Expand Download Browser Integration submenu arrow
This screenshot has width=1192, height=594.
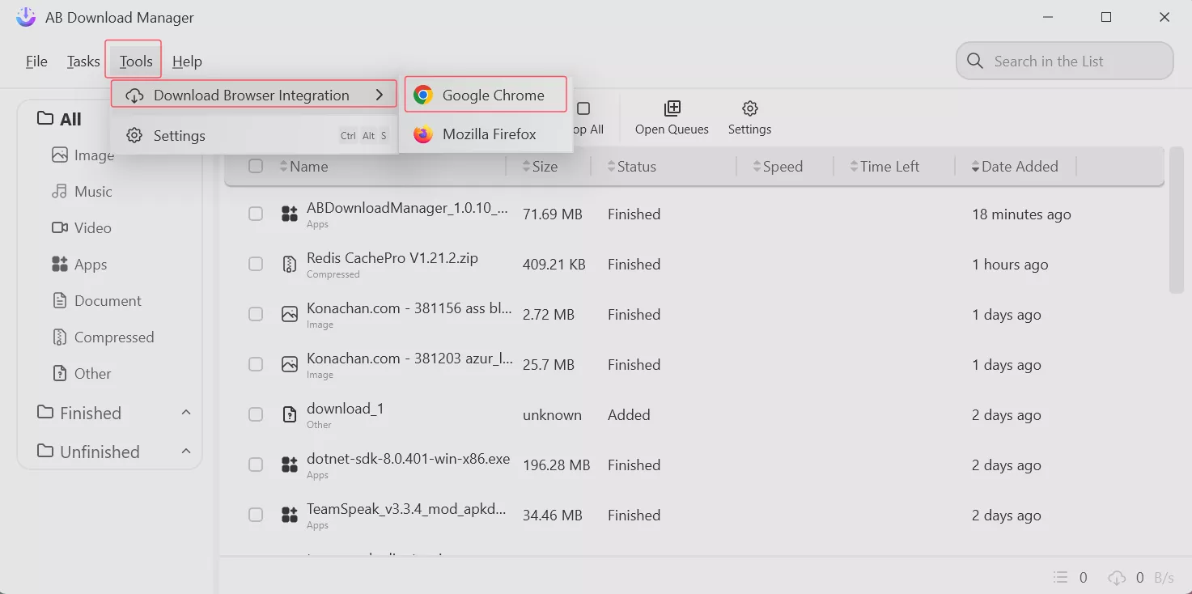(x=380, y=95)
